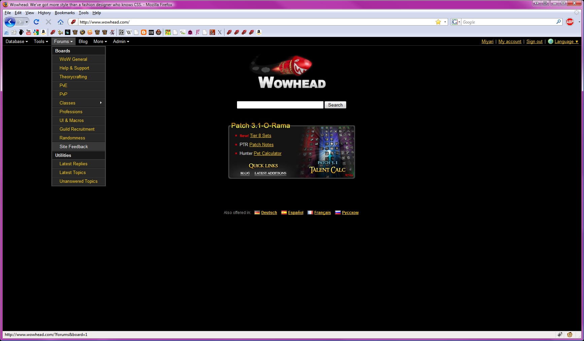Open the Pet Calculator link

(268, 154)
